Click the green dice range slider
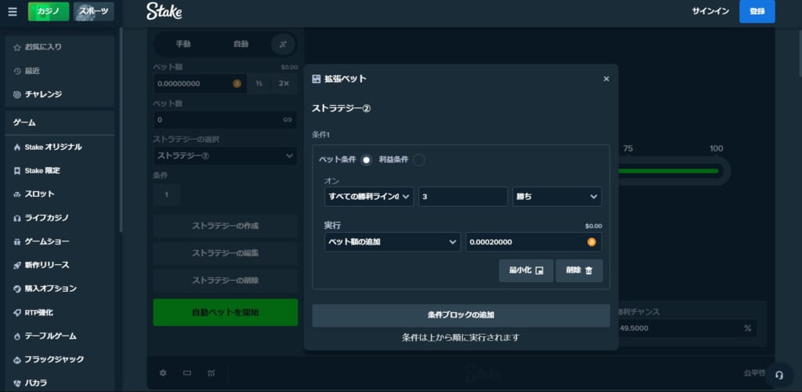This screenshot has width=802, height=392. click(x=669, y=171)
